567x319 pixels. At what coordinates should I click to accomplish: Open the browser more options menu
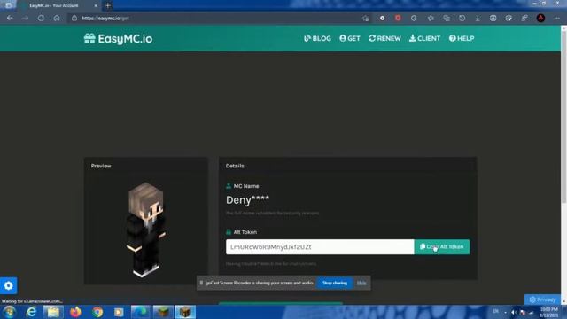(x=557, y=18)
